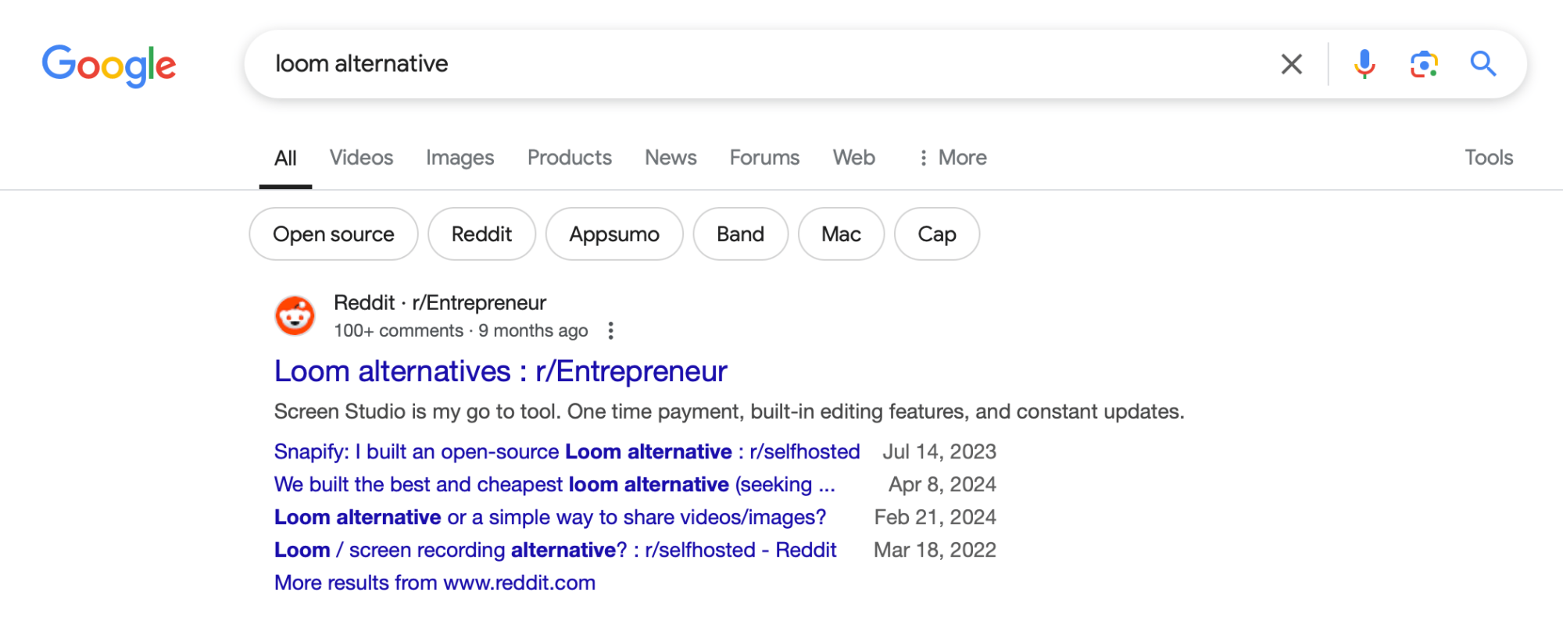
Task: Apply the Appsumo filter chip
Action: [614, 234]
